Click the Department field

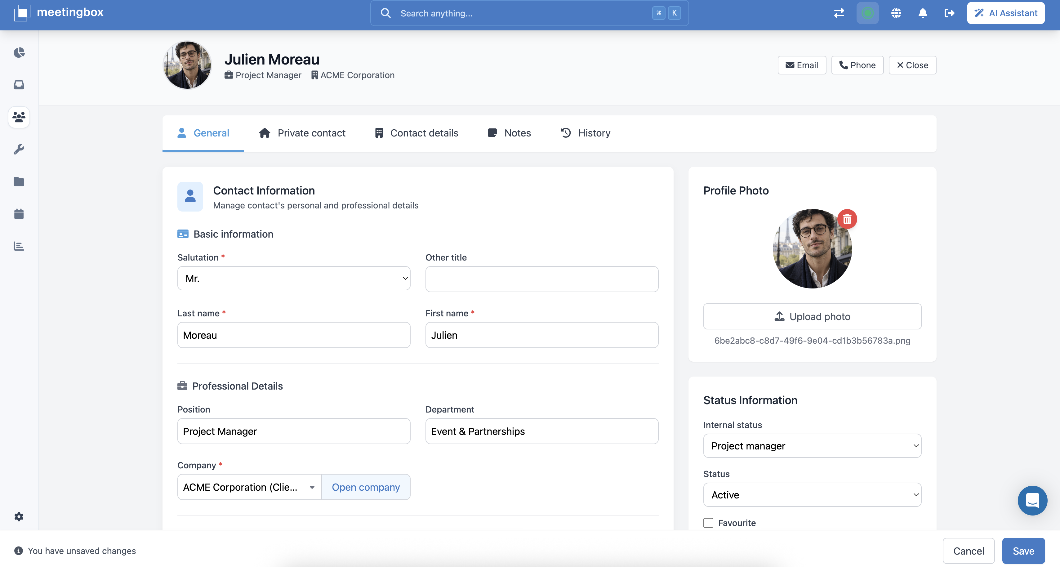point(541,431)
